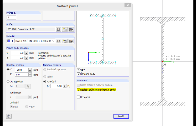Click the help question mark button
Viewport: 196px width, 126px height.
point(9,116)
